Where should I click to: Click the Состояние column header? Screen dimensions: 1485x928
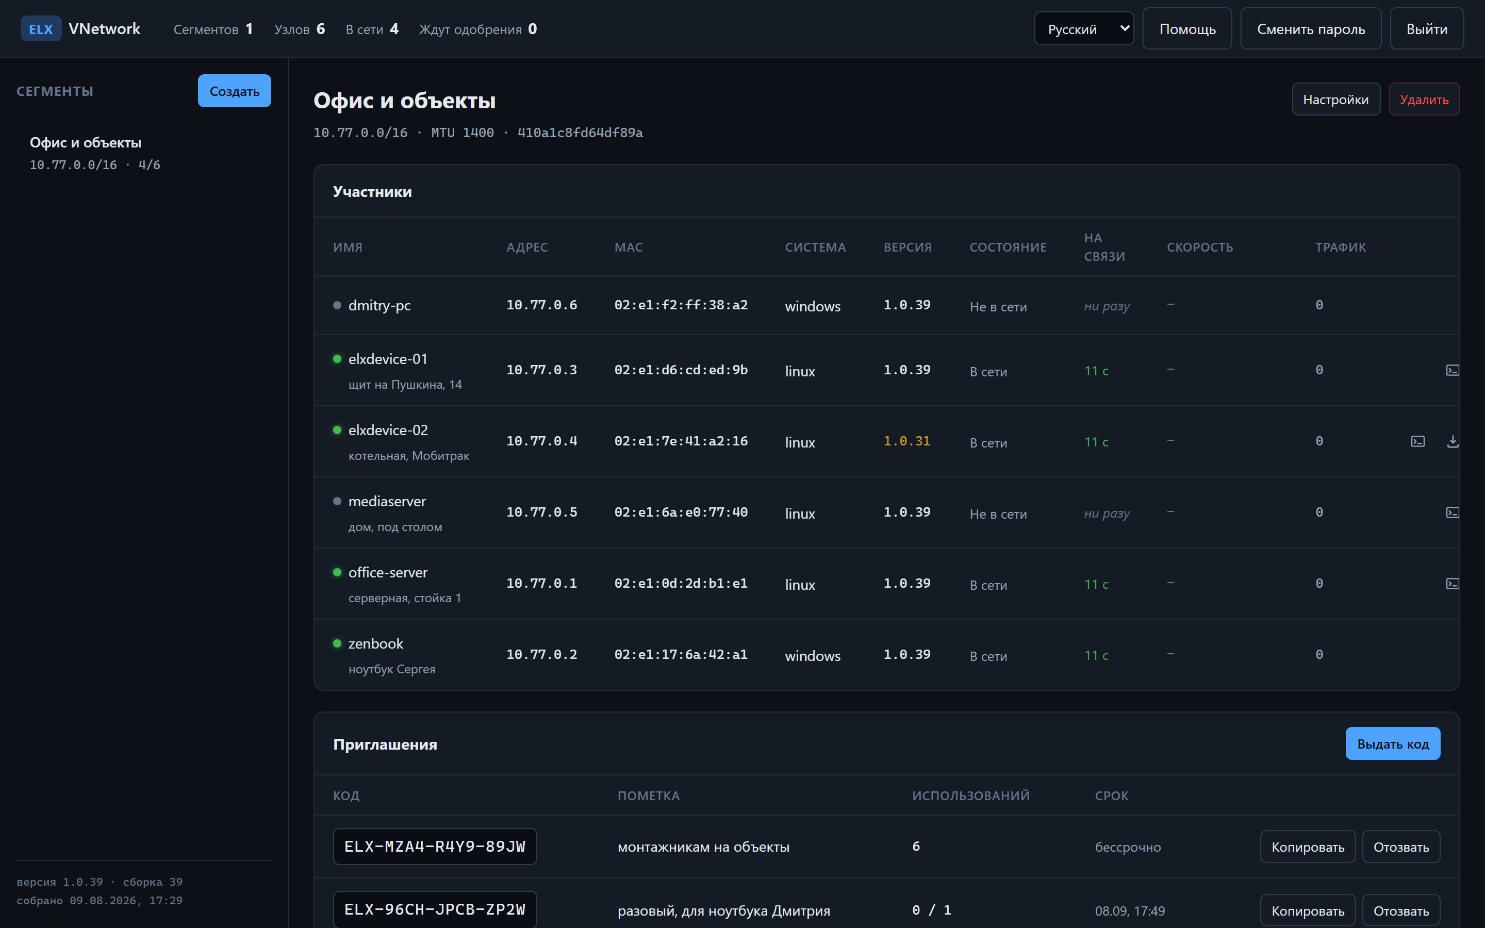(1008, 247)
